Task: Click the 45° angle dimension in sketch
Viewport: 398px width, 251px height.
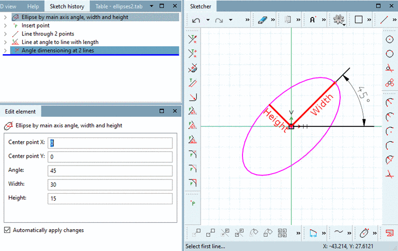Action: (x=363, y=94)
